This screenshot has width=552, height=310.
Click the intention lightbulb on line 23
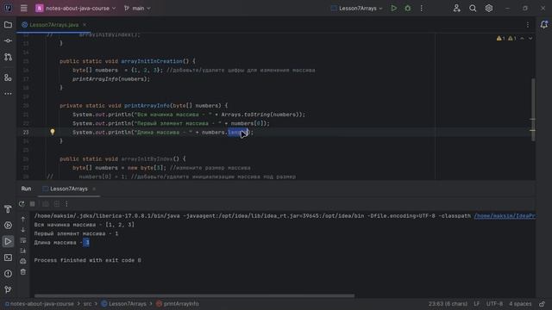[53, 132]
